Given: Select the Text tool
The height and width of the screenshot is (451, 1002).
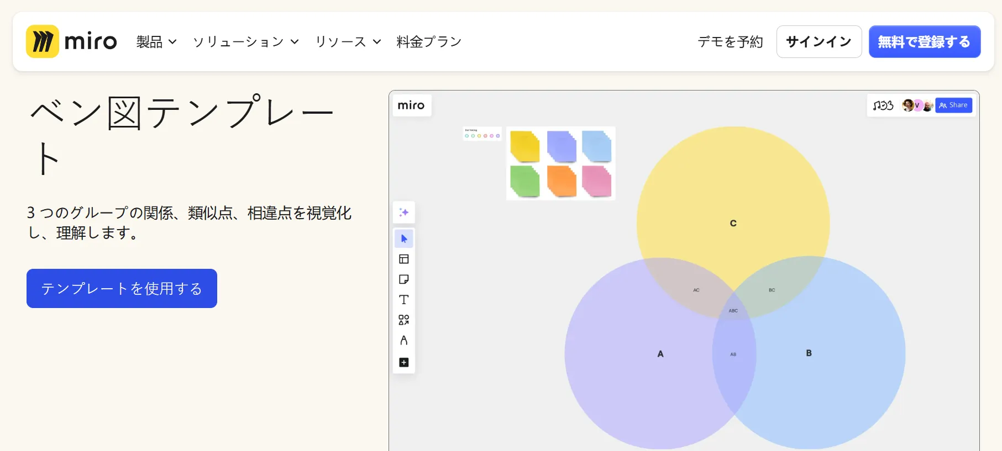Looking at the screenshot, I should [404, 300].
